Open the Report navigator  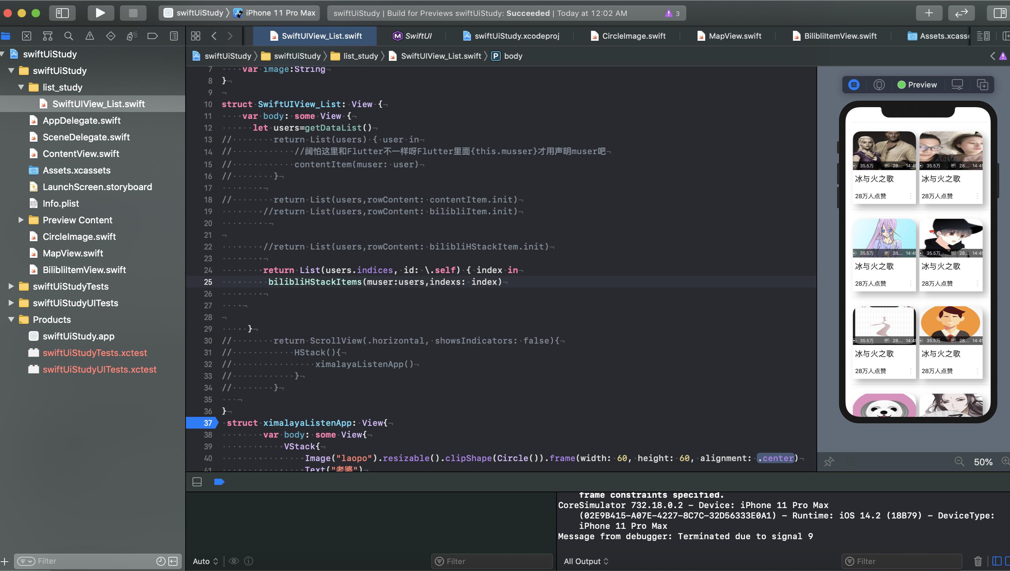[174, 36]
